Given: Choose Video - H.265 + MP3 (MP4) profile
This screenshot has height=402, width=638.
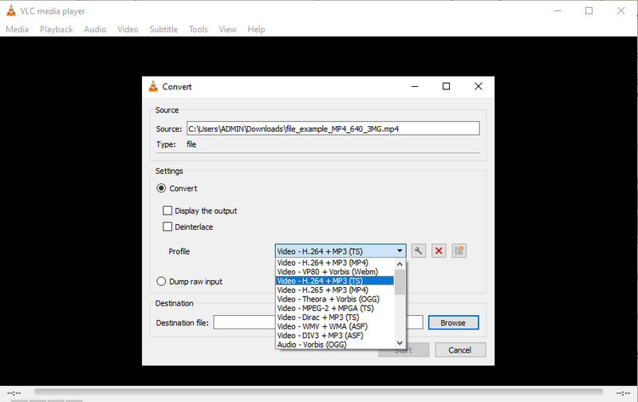Looking at the screenshot, I should coord(334,290).
